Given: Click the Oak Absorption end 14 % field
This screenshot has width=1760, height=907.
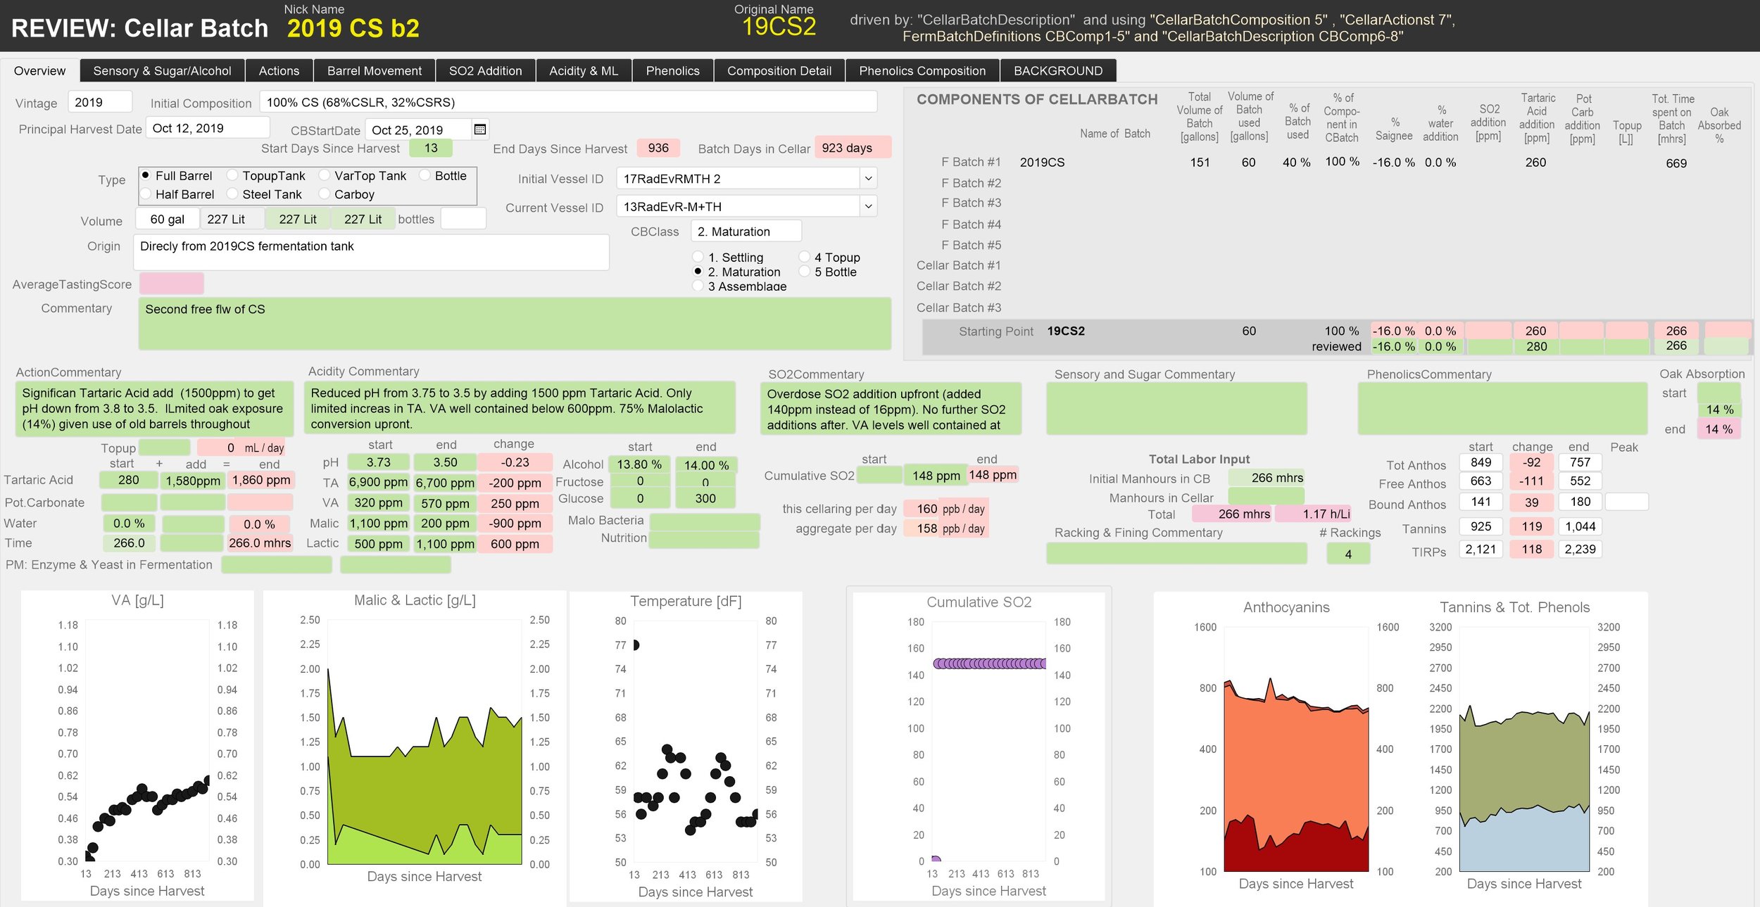Looking at the screenshot, I should [1718, 429].
